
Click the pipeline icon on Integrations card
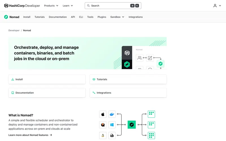pos(94,93)
